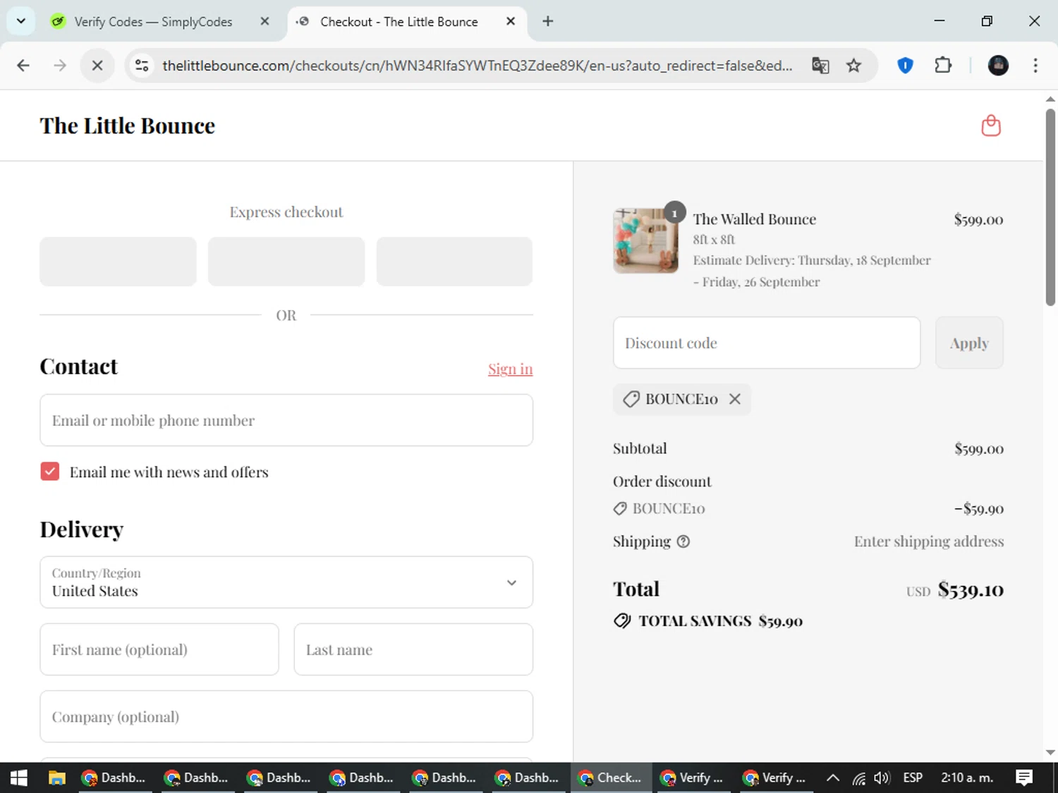This screenshot has width=1058, height=793.
Task: Click the 2:10 a. m. taskbar clock
Action: (x=967, y=777)
